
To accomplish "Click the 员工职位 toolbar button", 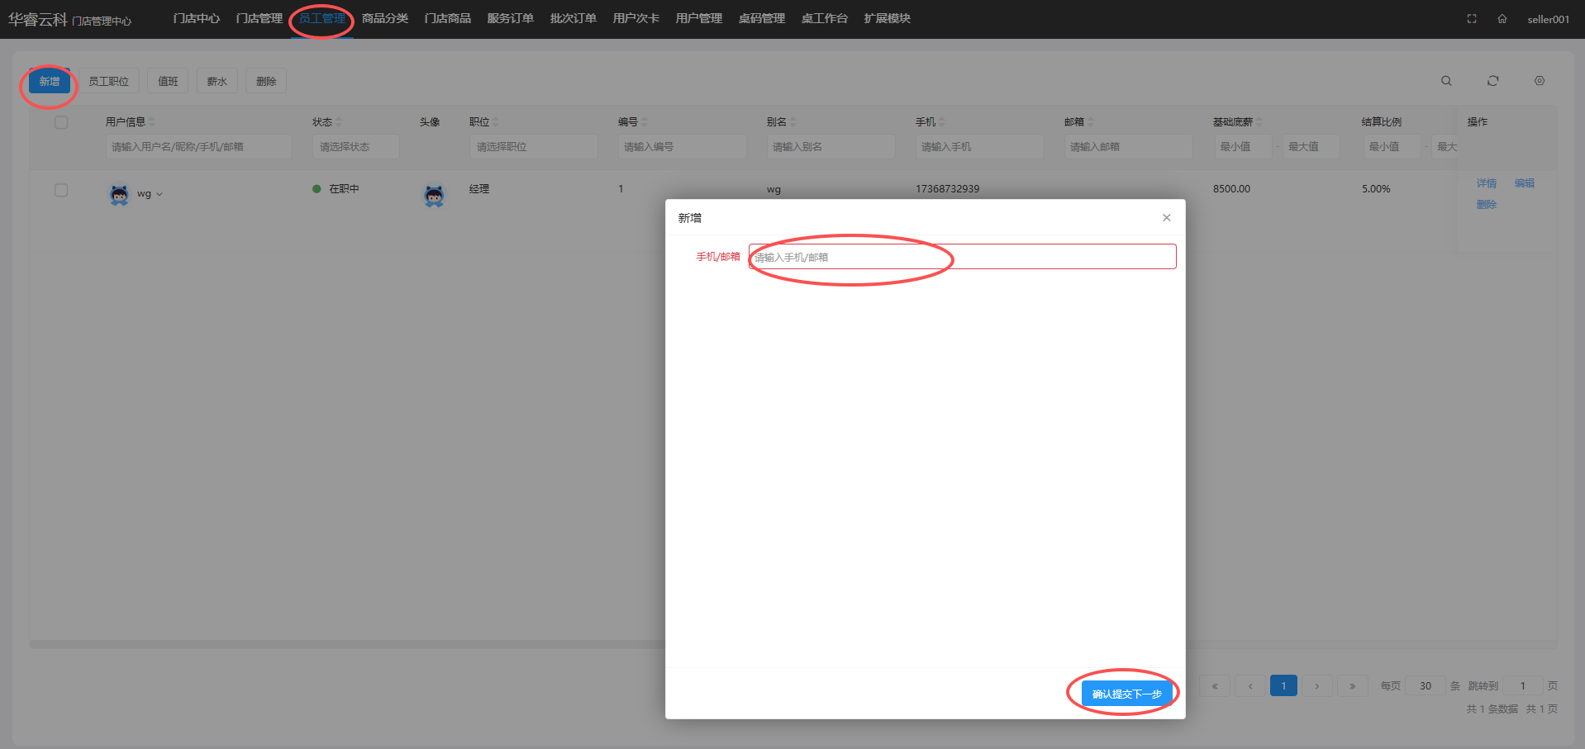I will [109, 81].
